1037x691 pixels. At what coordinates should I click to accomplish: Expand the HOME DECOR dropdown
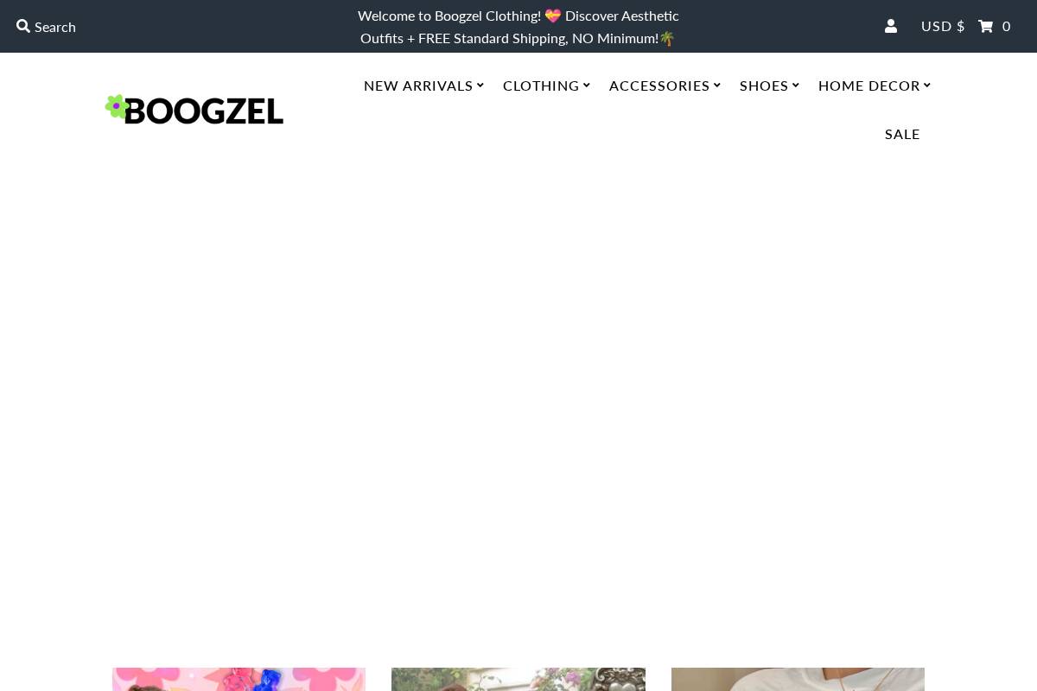click(927, 85)
